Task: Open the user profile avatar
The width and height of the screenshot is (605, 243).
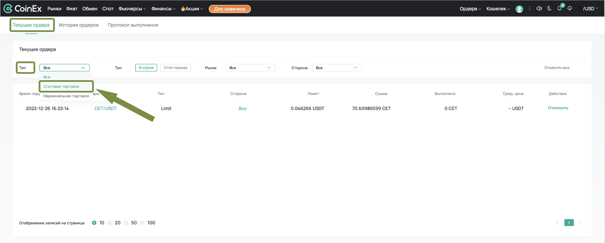Action: pyautogui.click(x=519, y=9)
